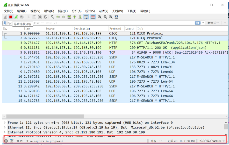This screenshot has width=229, height=145.
Task: Jump to the last packet icon
Action: tap(80, 17)
